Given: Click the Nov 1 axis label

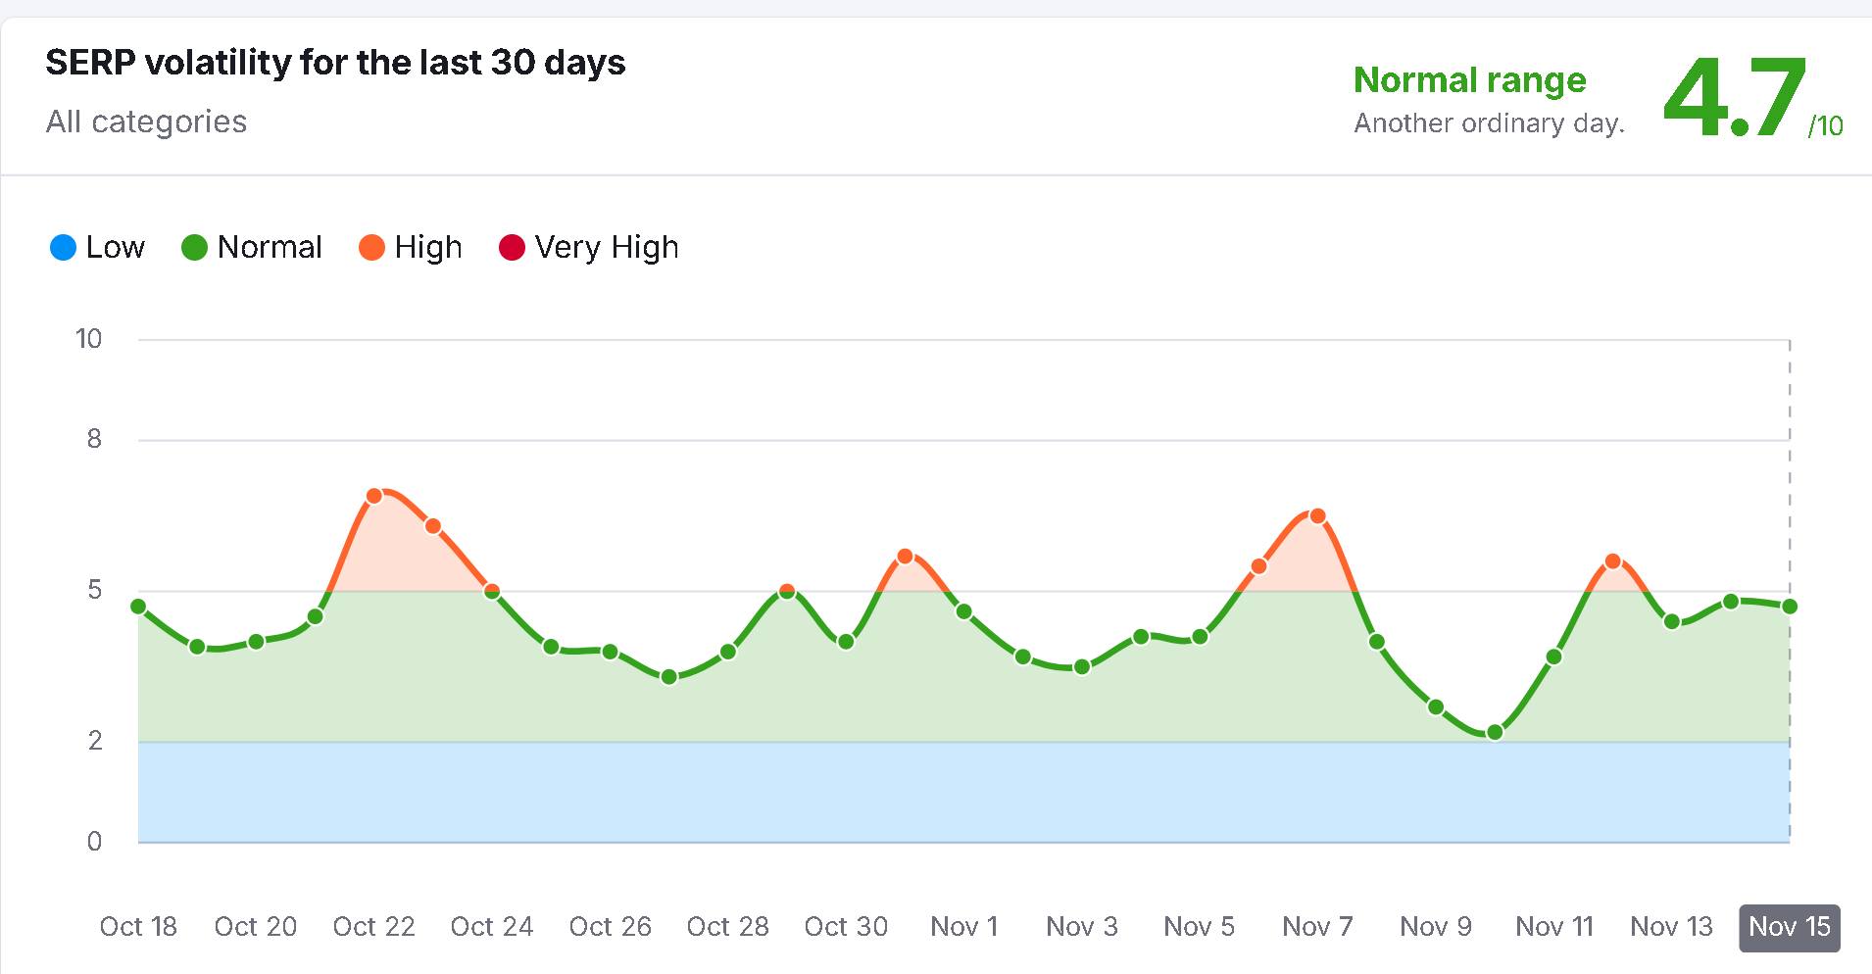Looking at the screenshot, I should click(x=963, y=927).
